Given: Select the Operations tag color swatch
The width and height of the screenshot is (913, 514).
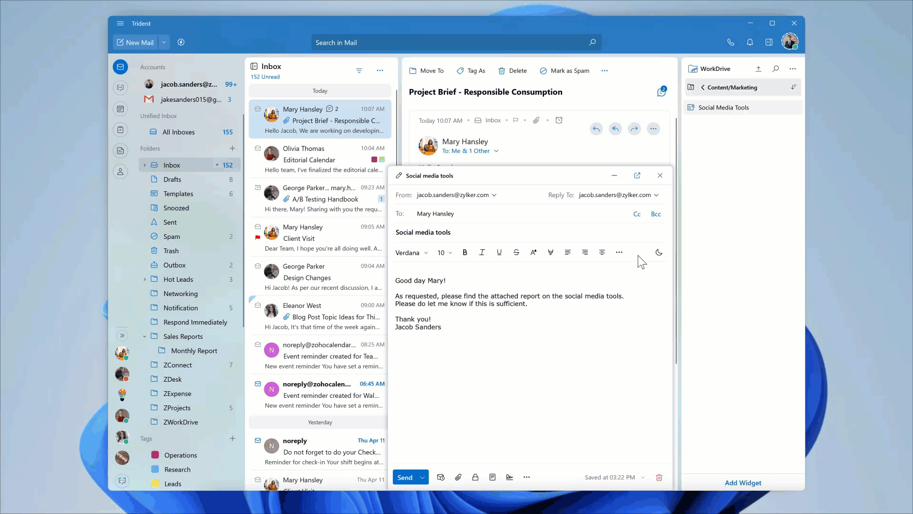Looking at the screenshot, I should [x=155, y=455].
